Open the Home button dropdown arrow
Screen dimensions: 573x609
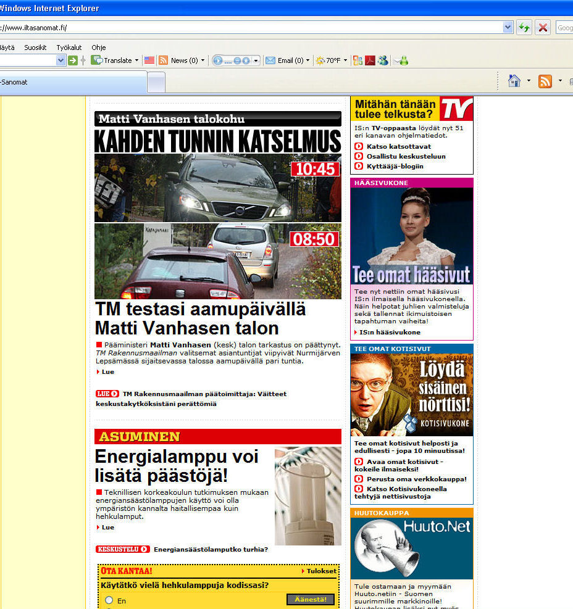[529, 81]
